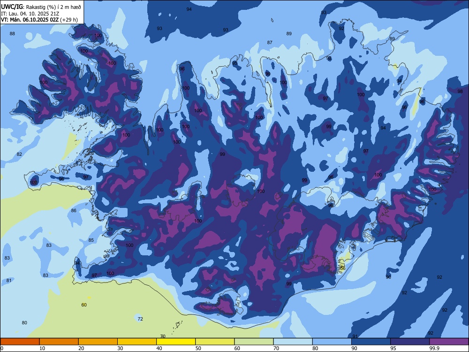The width and height of the screenshot is (469, 352).
Task: Click the 'VT: Mán. 06.10.2025 02Z (+29 h)' line
Action: pyautogui.click(x=39, y=20)
